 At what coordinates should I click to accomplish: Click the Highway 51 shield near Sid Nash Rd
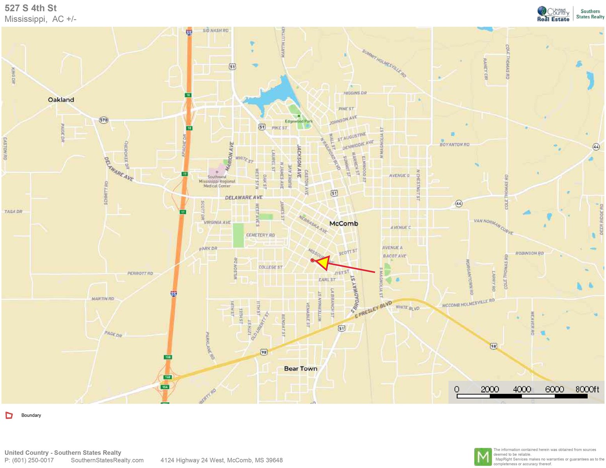coord(232,67)
